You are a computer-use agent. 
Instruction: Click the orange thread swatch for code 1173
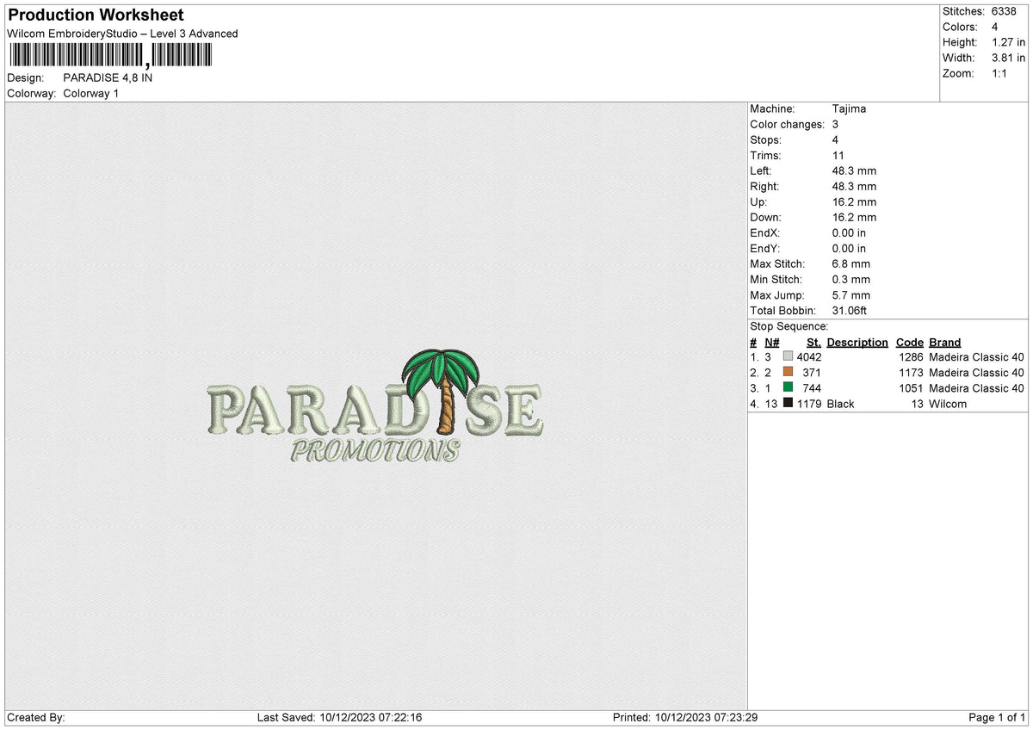788,372
